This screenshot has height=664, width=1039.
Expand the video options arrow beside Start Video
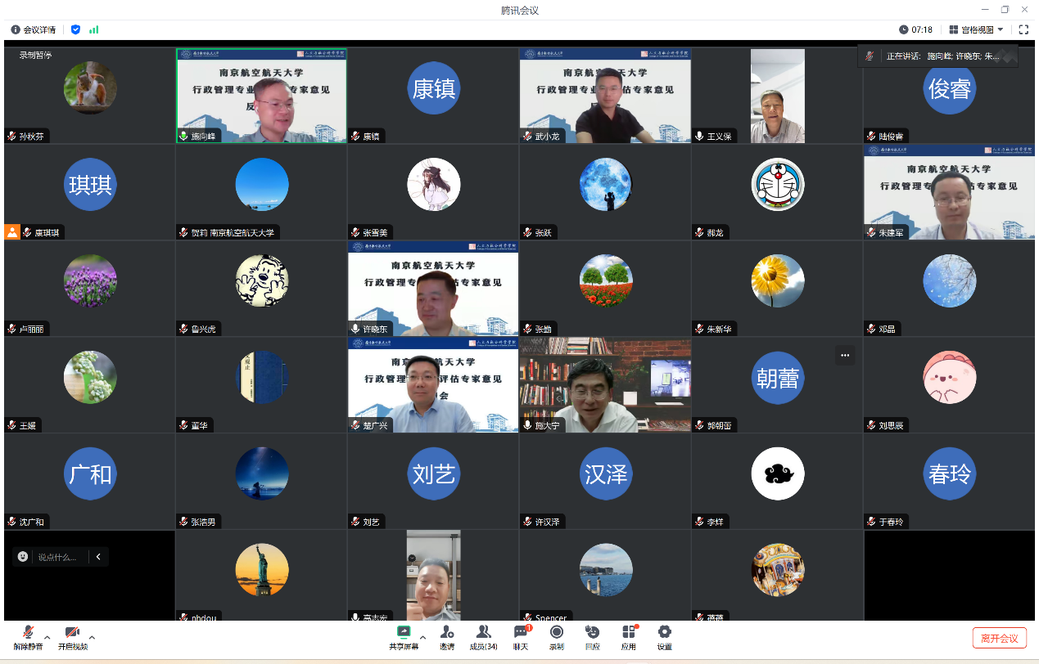(x=92, y=637)
